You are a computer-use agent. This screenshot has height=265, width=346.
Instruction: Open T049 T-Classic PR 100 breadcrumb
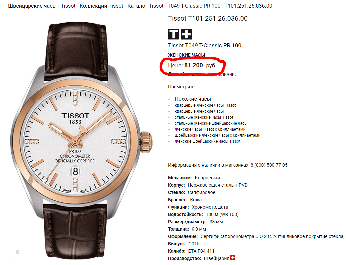click(194, 6)
